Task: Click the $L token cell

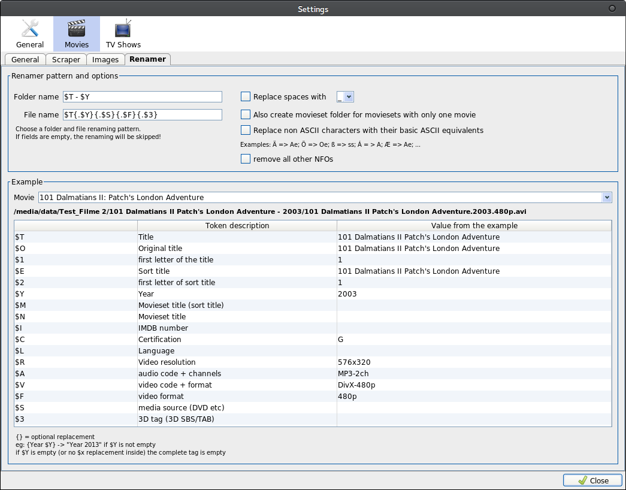Action: click(76, 350)
